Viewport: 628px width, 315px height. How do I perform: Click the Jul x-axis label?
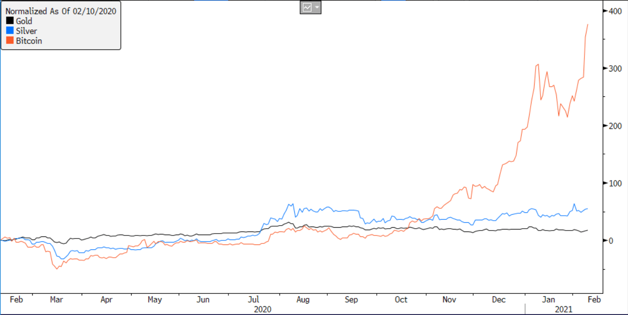254,300
